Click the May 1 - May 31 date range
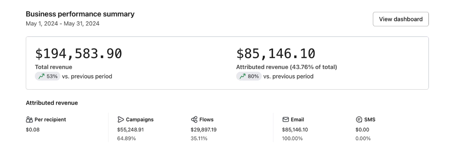 (63, 23)
